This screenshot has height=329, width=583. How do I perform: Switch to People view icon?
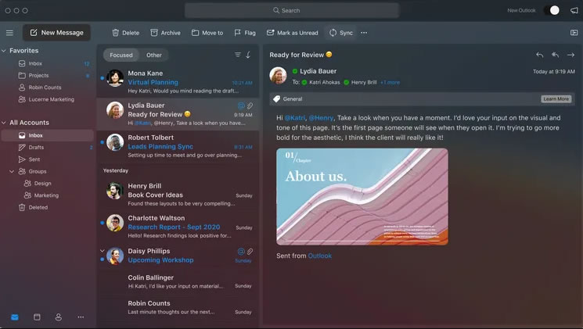coord(59,317)
